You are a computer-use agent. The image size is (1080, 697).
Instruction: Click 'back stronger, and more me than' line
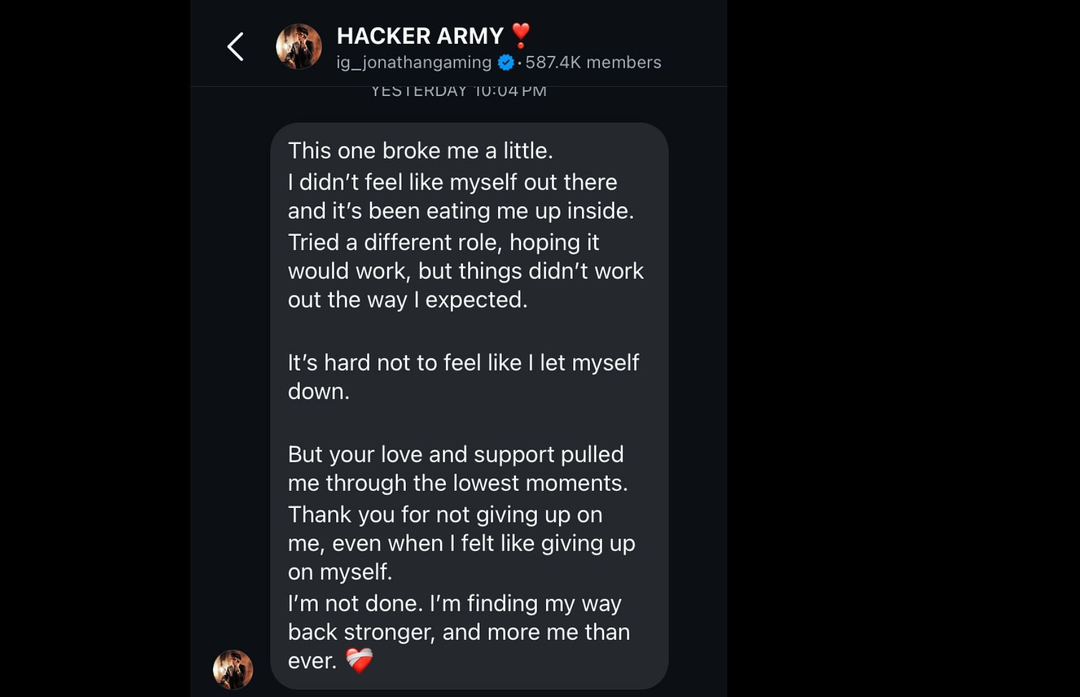click(x=459, y=632)
